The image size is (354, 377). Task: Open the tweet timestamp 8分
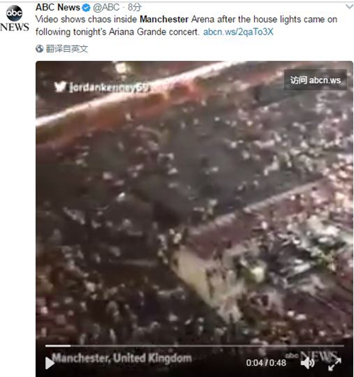[135, 8]
